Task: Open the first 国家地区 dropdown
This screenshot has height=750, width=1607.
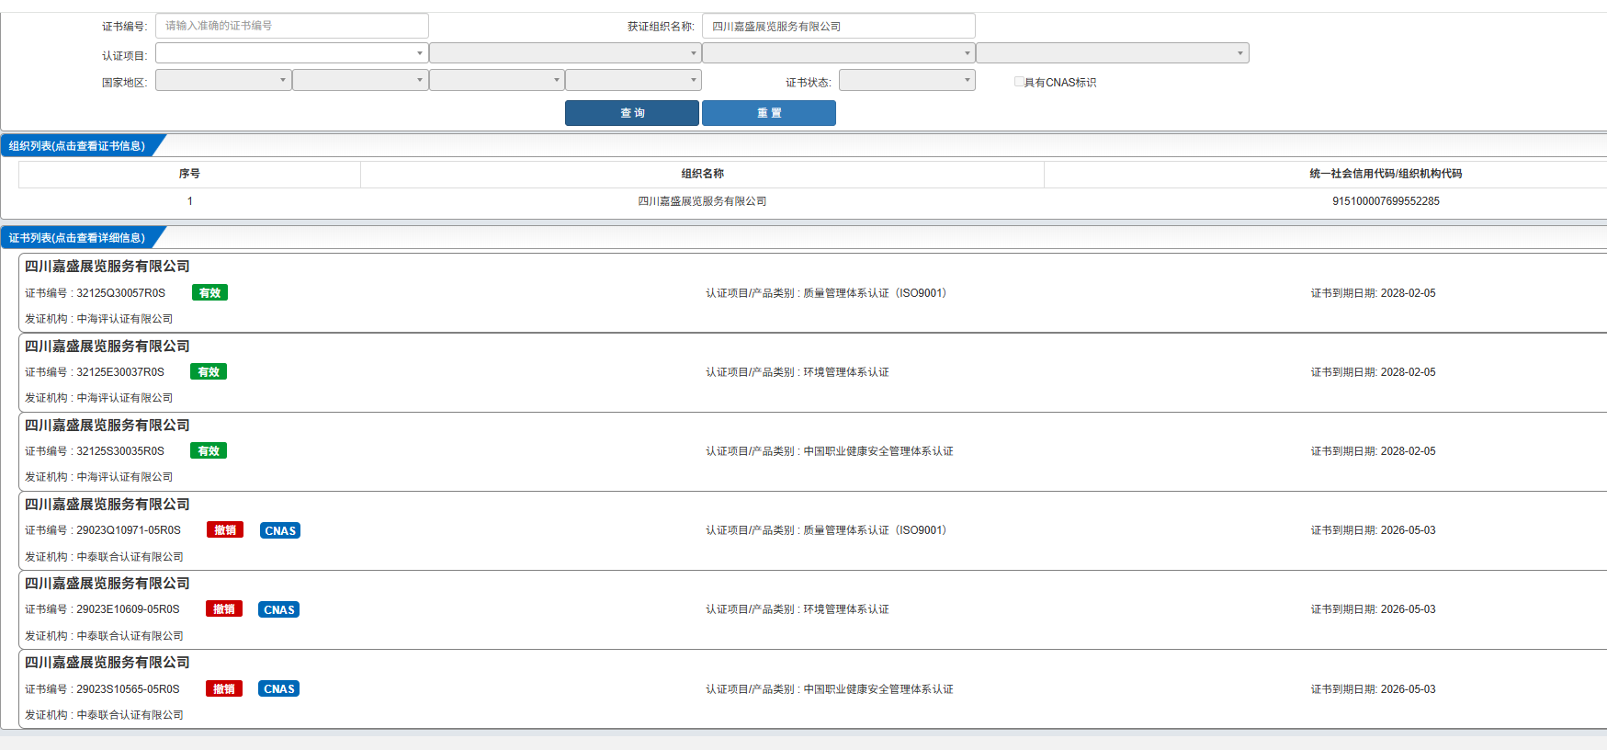Action: (x=223, y=80)
